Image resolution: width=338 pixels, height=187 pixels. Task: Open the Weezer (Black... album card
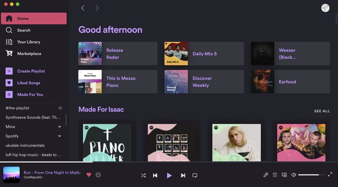[290, 53]
